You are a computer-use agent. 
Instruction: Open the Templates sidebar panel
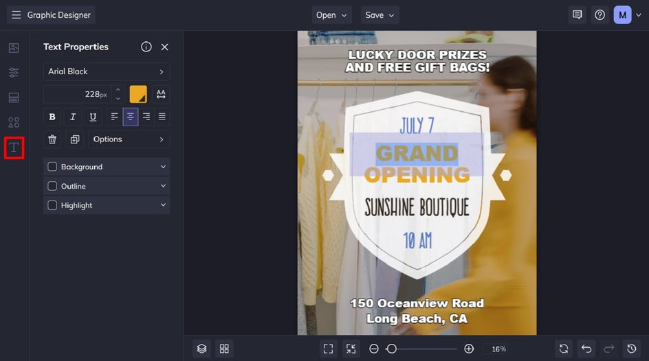pos(14,97)
